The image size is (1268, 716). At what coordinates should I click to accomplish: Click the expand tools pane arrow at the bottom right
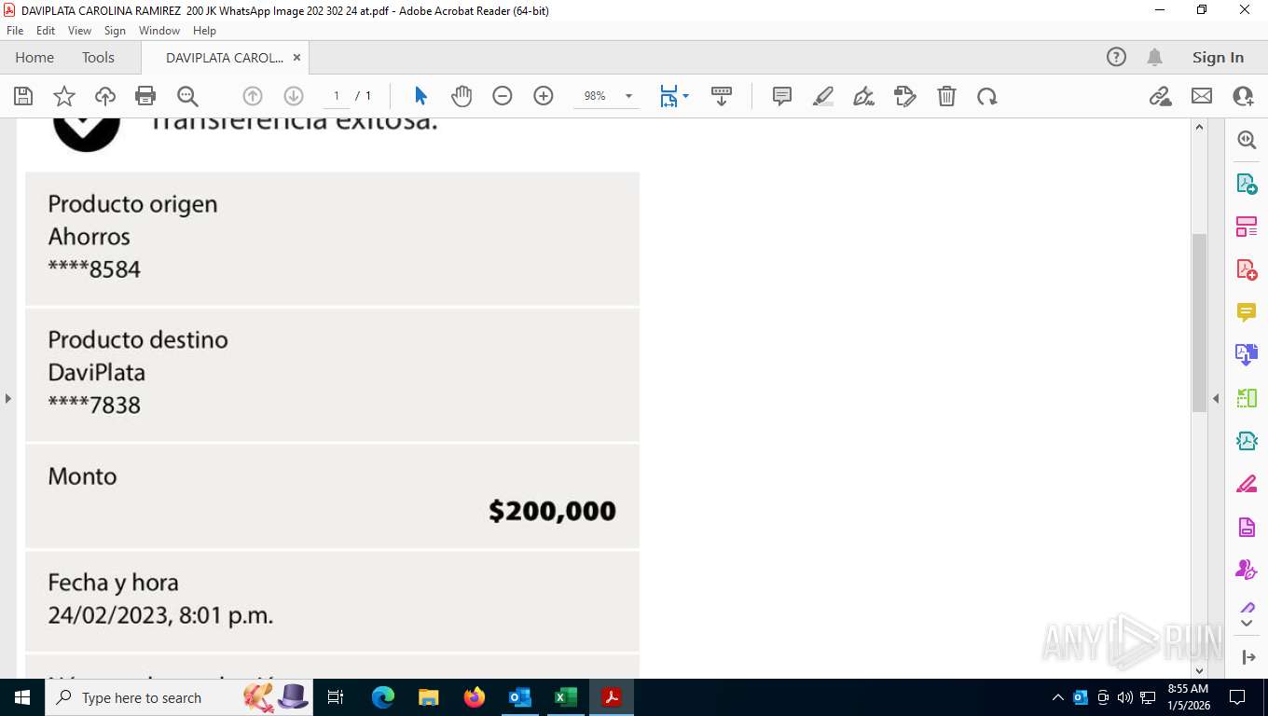point(1248,657)
